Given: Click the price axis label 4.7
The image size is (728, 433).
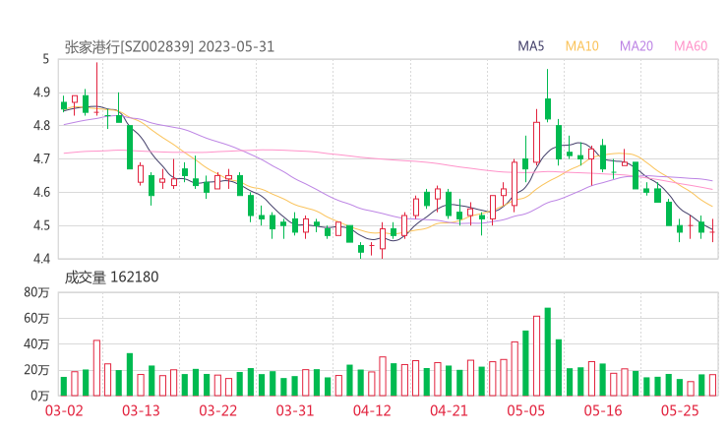Looking at the screenshot, I should click(x=41, y=158).
